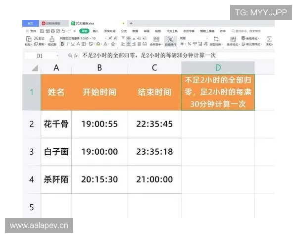Click the cell borders icon
Screen dimensions: 297x238
pos(84,44)
